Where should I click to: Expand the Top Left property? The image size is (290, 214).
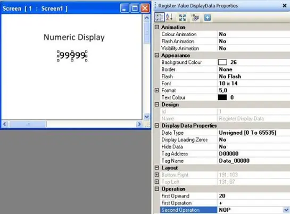pos(157,182)
